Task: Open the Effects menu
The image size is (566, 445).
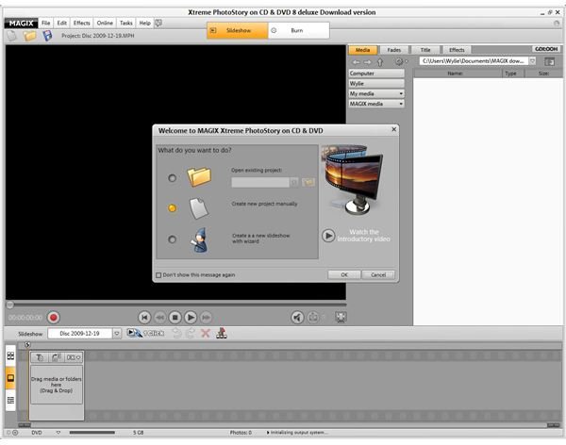Action: (81, 23)
